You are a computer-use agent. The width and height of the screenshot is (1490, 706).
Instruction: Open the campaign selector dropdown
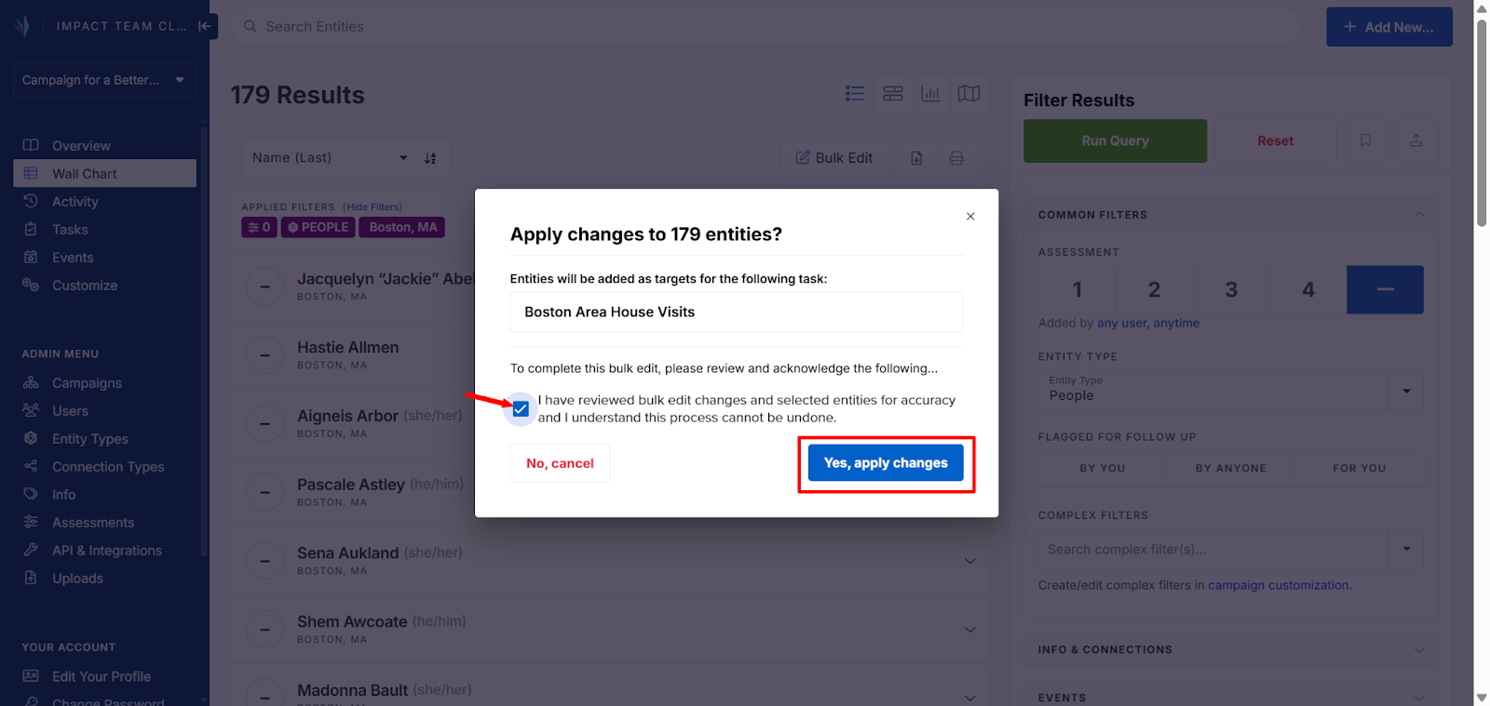click(104, 80)
